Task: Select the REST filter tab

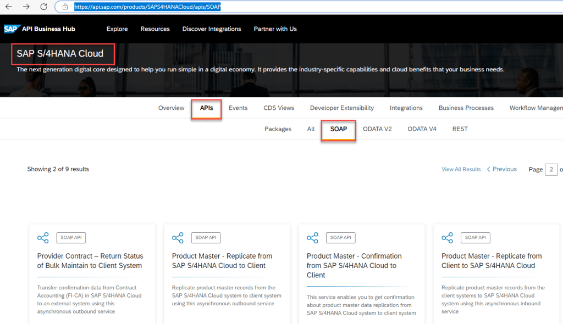Action: 460,129
